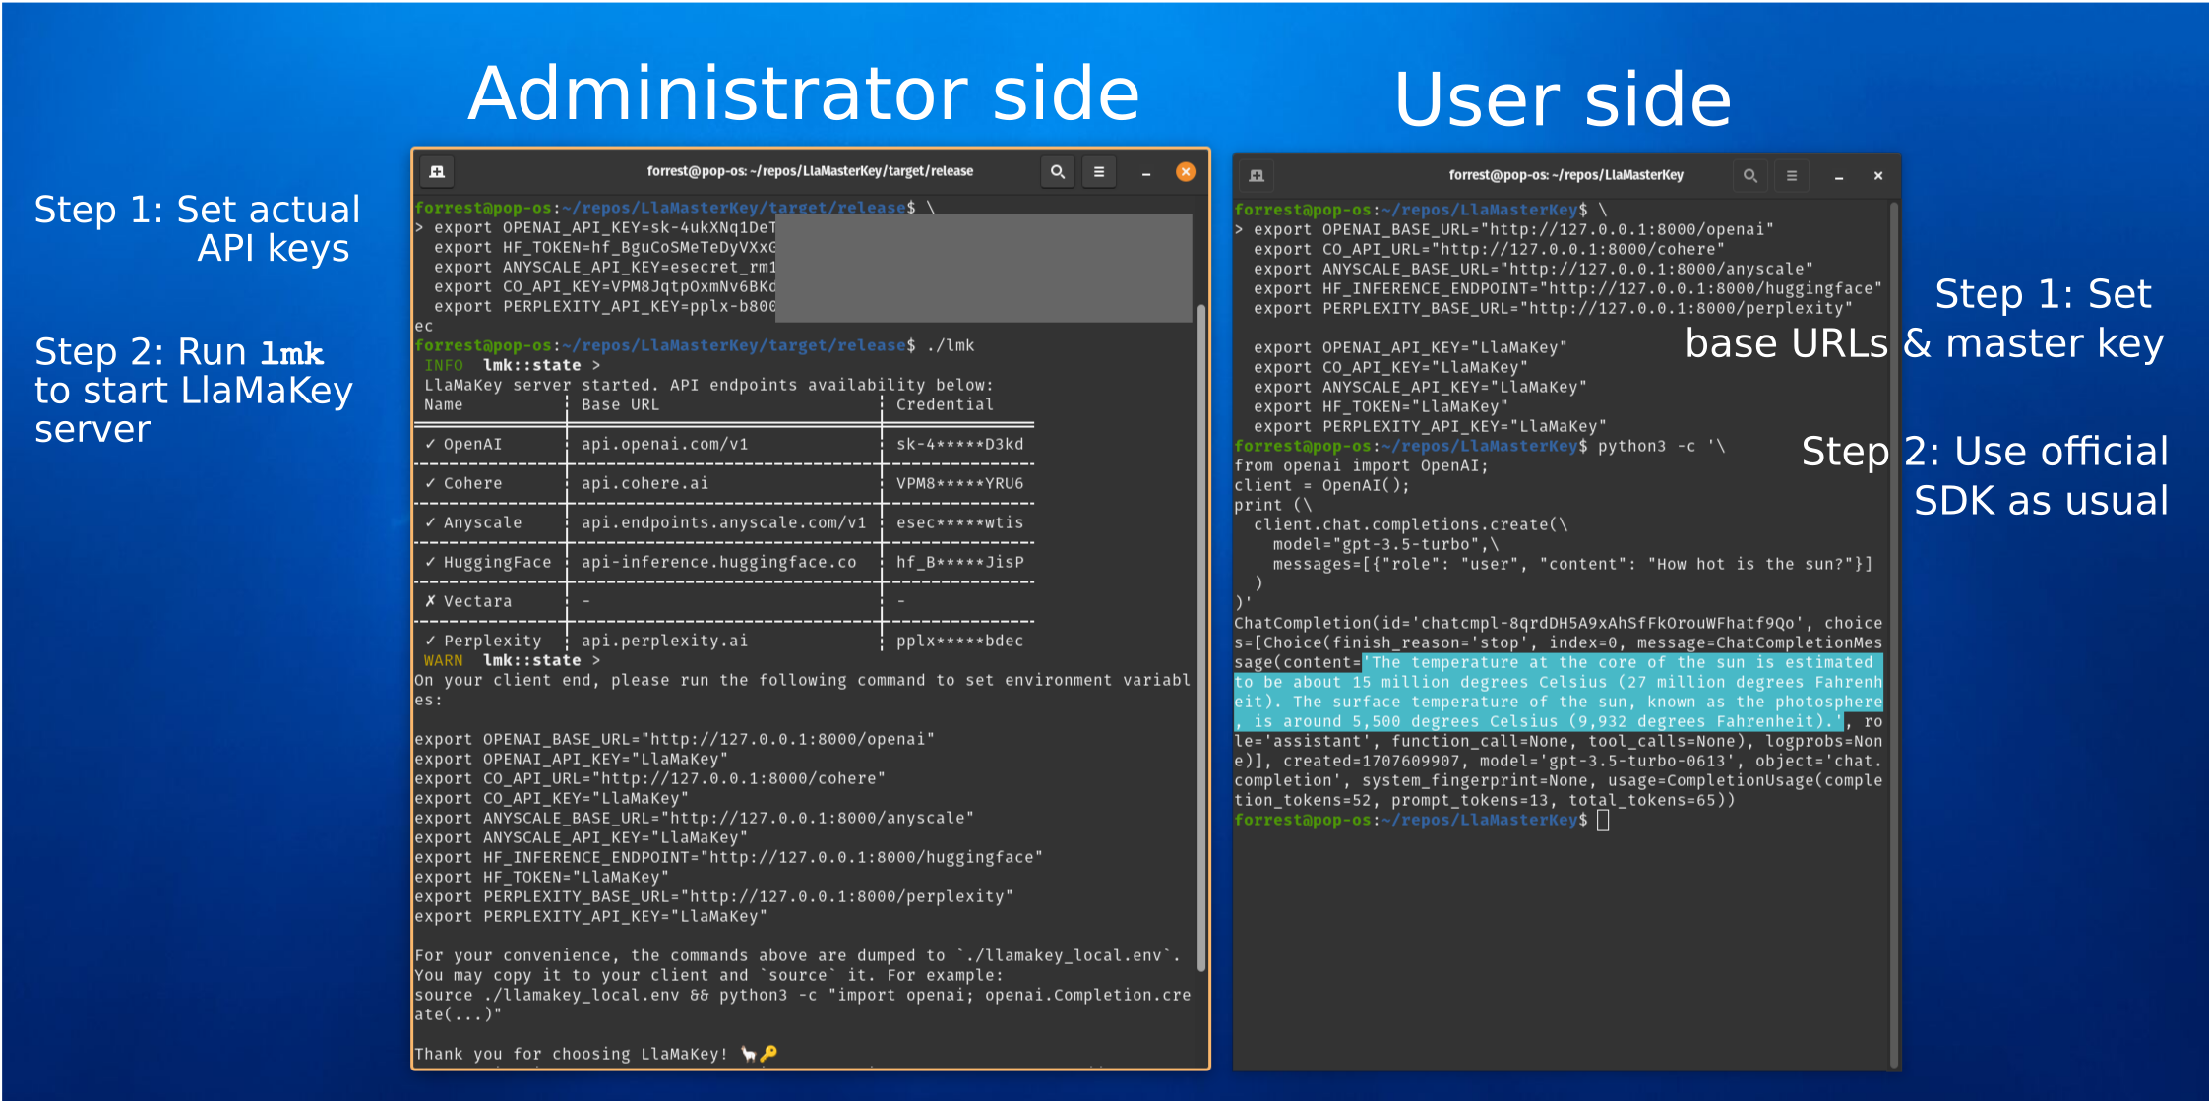Minimize the Administrator side terminal window
Screen dimensions: 2209x1101
click(1145, 172)
